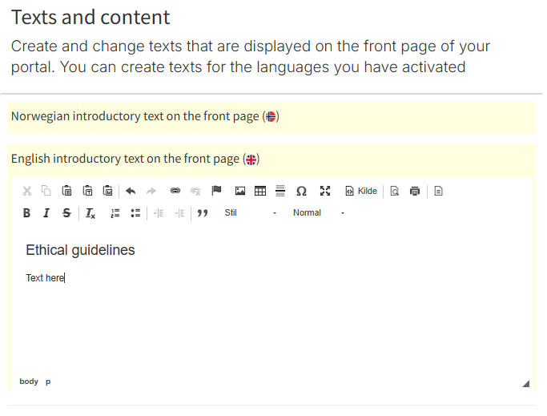Click the print icon

click(415, 191)
